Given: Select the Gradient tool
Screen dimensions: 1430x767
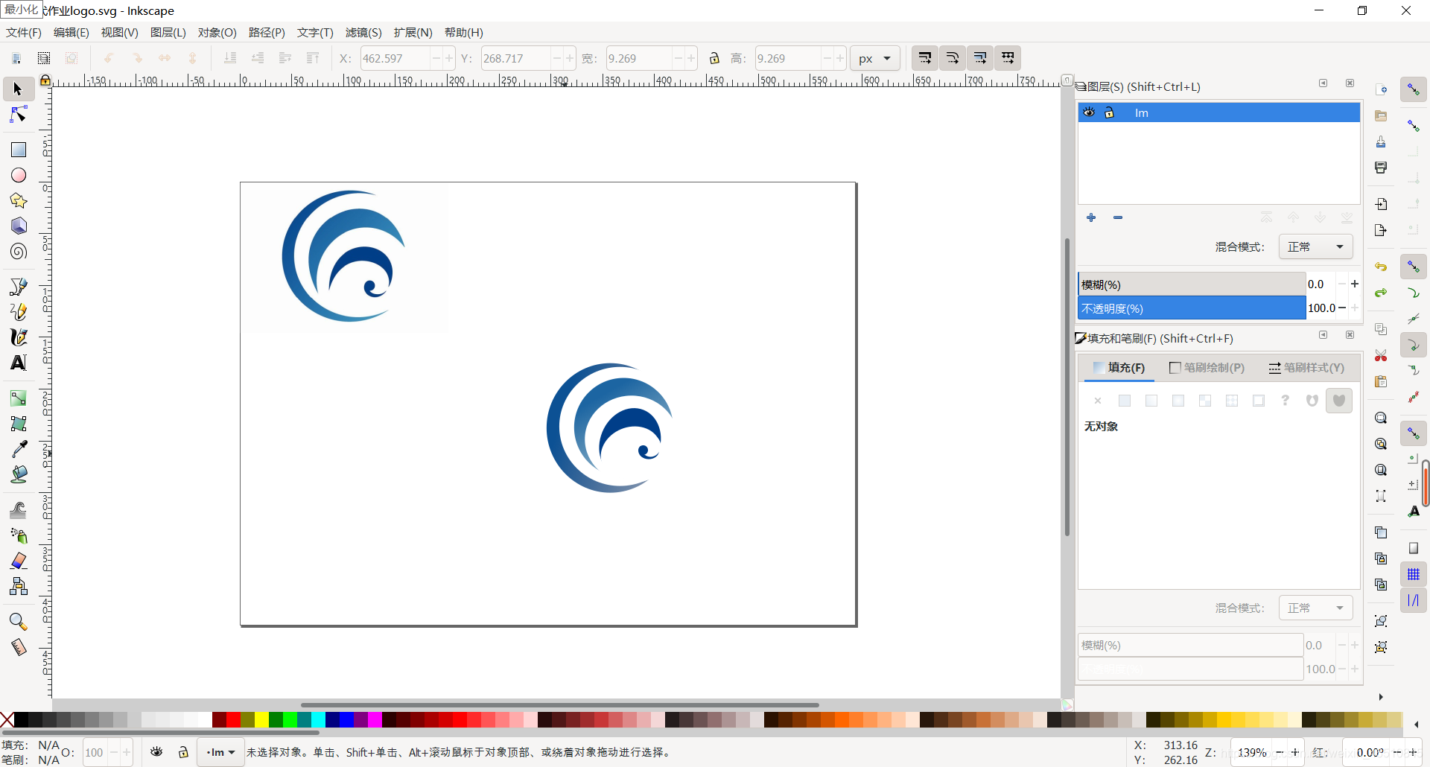Looking at the screenshot, I should point(18,398).
